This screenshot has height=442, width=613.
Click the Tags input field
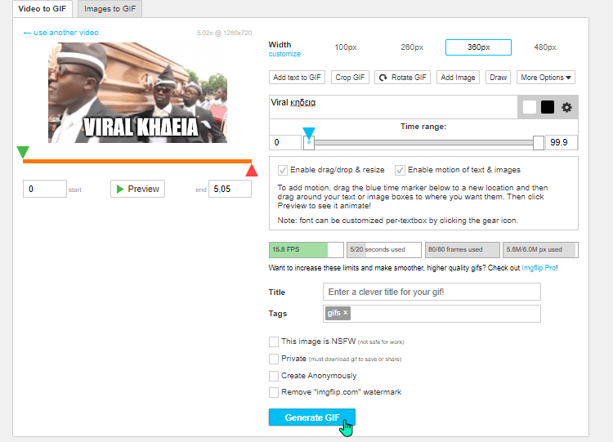(432, 314)
